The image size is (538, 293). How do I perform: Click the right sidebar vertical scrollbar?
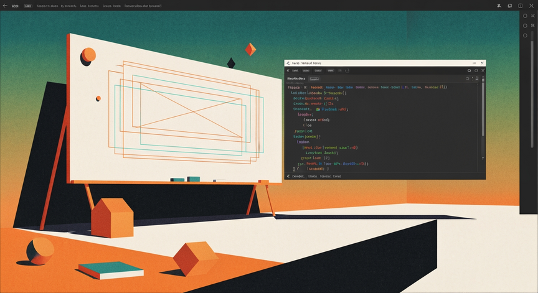[x=532, y=89]
